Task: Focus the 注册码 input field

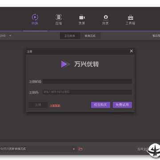Action: click(x=87, y=92)
